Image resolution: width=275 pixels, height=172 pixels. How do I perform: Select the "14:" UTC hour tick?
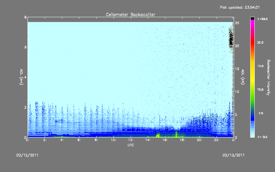[148, 140]
